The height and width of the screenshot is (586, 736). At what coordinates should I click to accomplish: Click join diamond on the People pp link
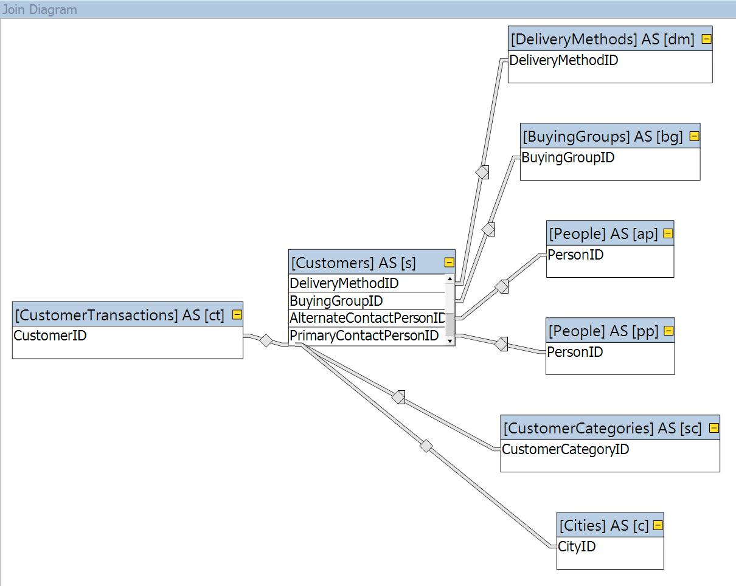[501, 344]
